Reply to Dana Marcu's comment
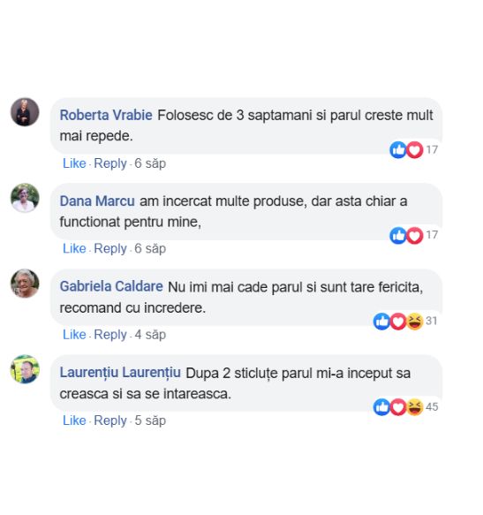Viewport: 483px width, 515px height. [110, 248]
